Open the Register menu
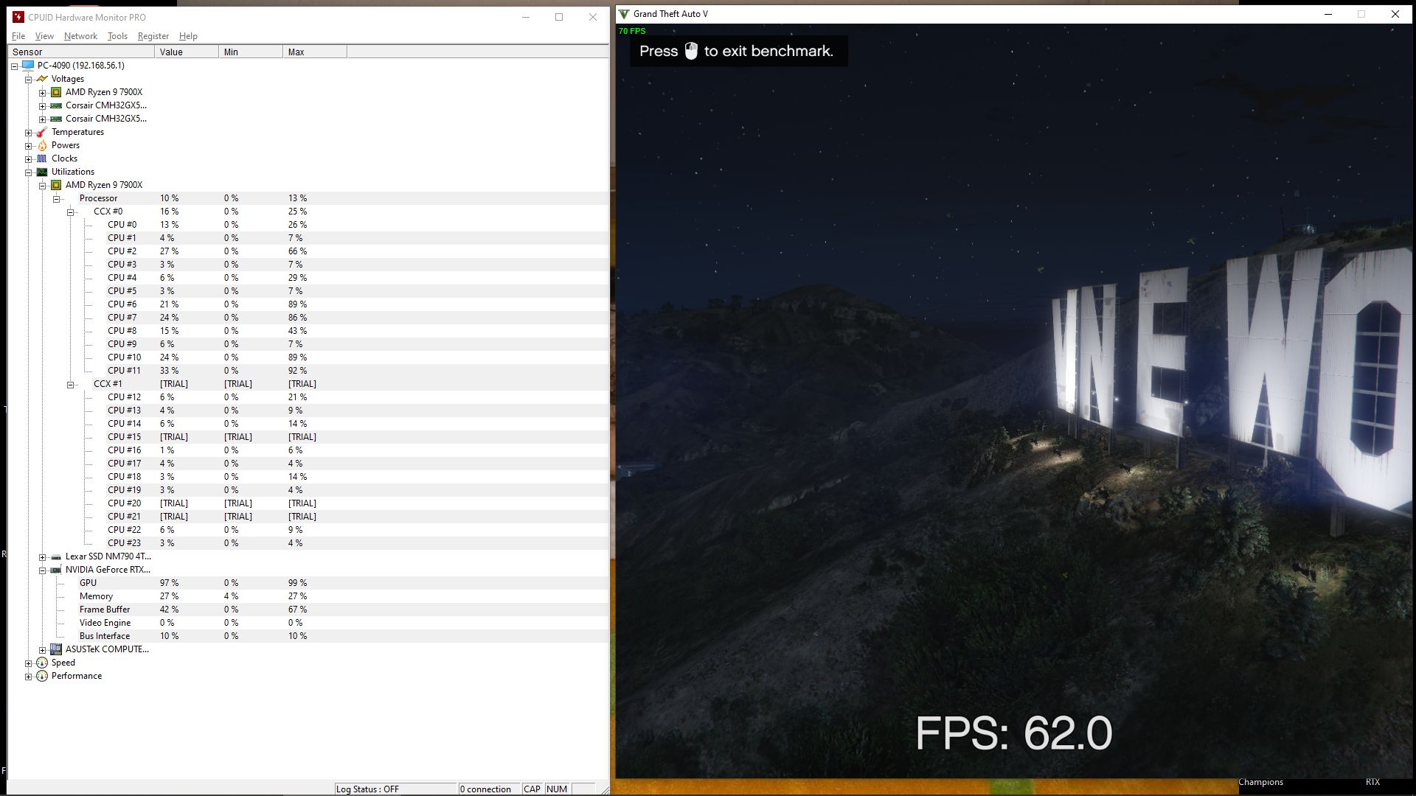Image resolution: width=1416 pixels, height=796 pixels. click(x=153, y=36)
